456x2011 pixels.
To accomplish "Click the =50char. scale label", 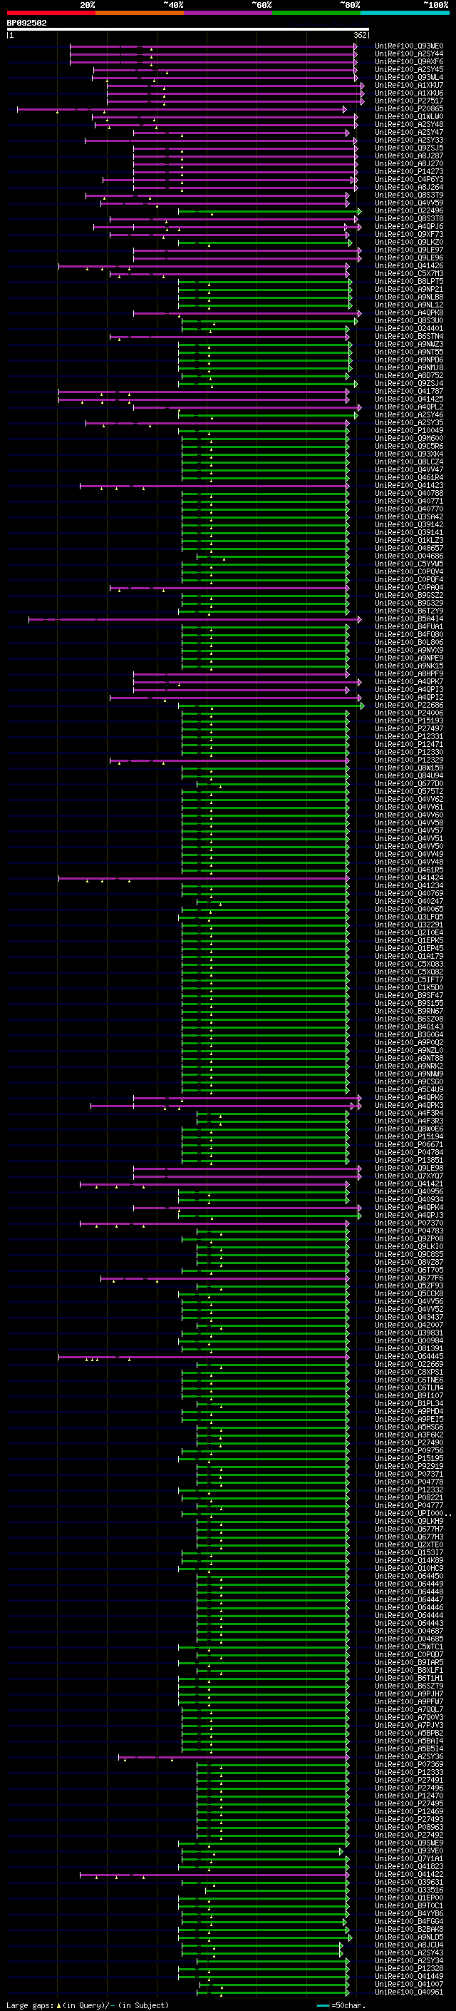I will tap(348, 2005).
